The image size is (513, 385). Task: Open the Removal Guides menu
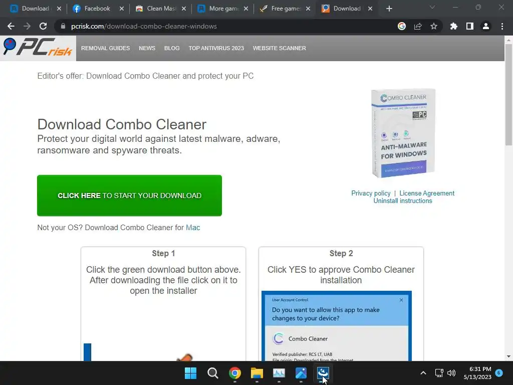click(105, 48)
